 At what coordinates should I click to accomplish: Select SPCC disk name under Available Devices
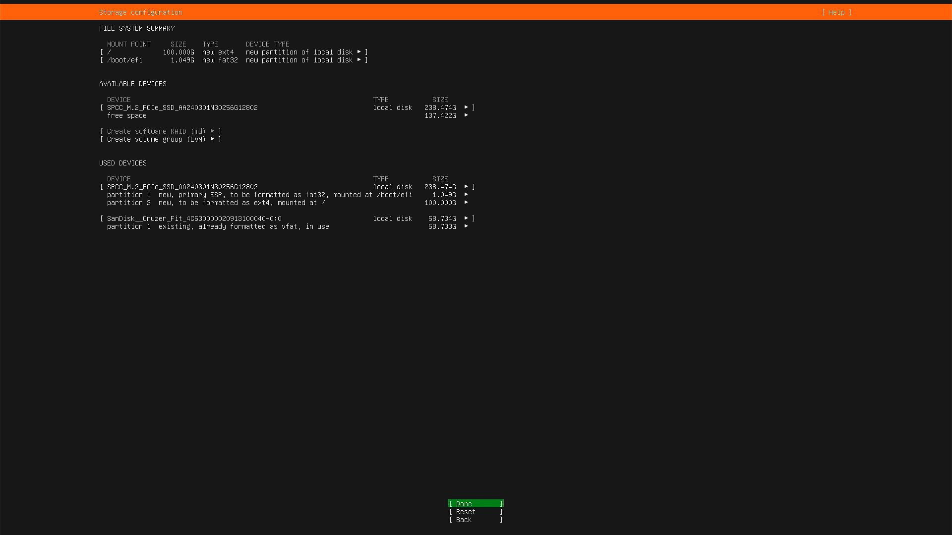tap(182, 107)
